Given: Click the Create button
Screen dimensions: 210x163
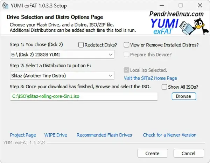Looking at the screenshot, I should [152, 153].
